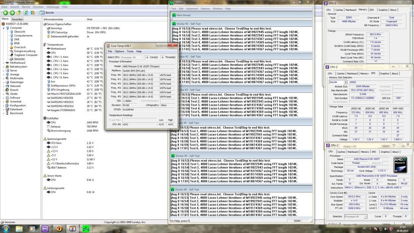
Task: Open the Test menu in Prime95
Action: 173,9
